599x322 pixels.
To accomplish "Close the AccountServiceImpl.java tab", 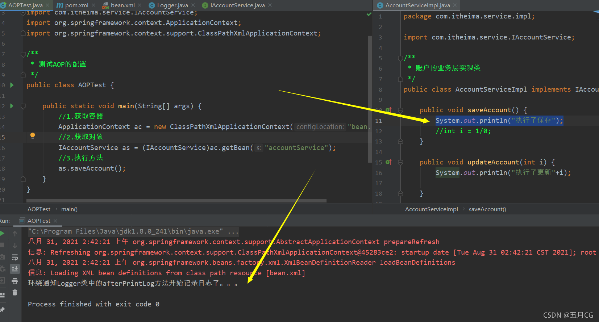I will [x=455, y=5].
